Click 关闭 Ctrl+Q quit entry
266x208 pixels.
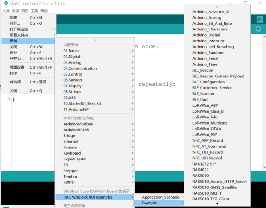coord(29,91)
